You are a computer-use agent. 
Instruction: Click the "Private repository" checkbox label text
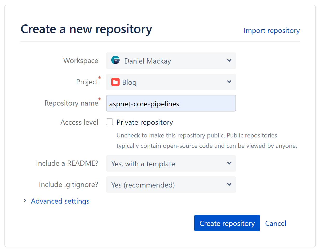click(x=144, y=122)
